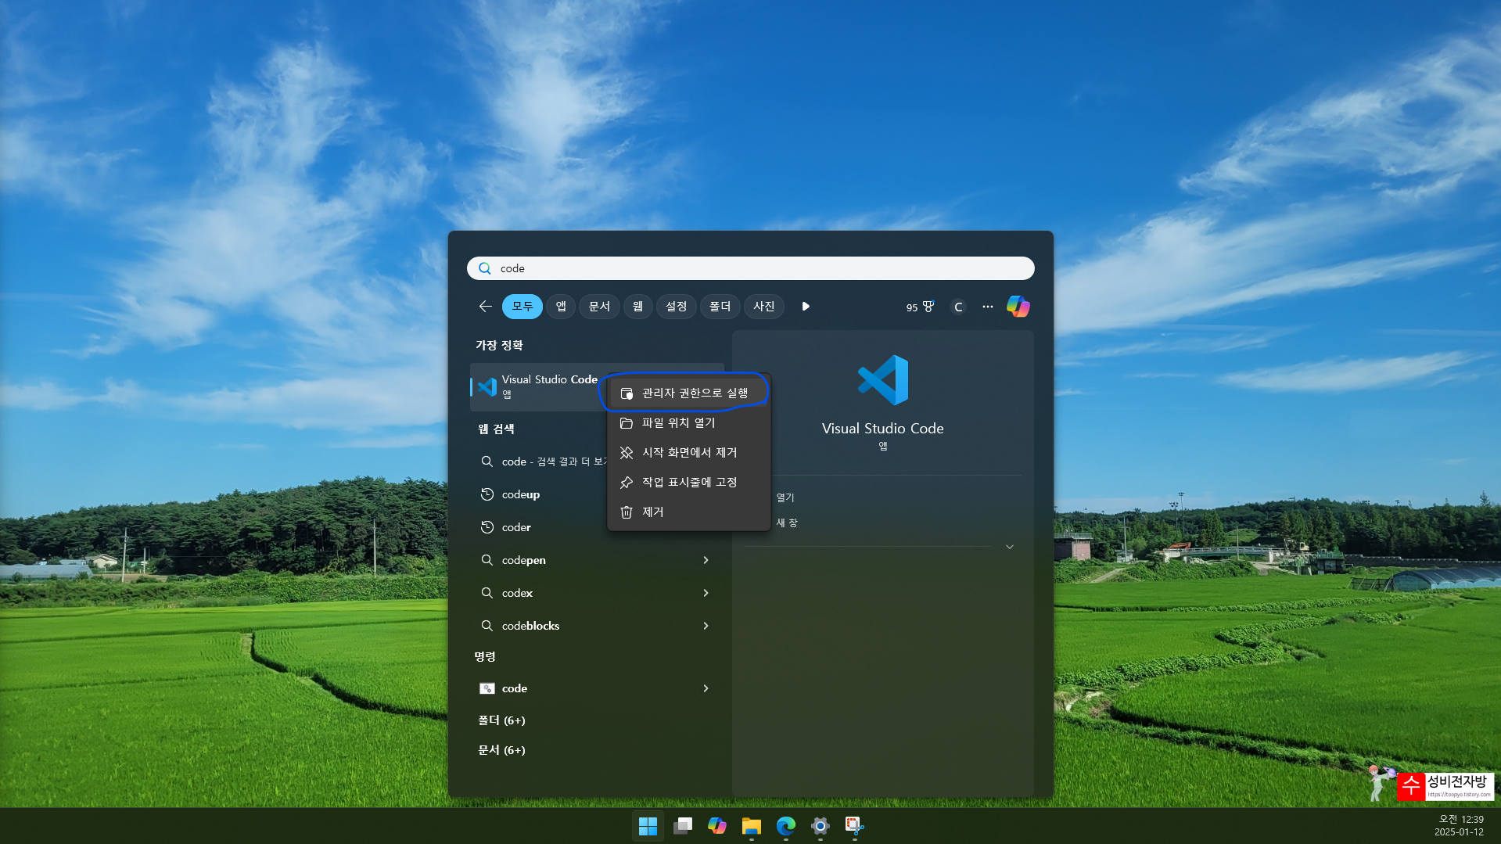Open Snipping Tool from the taskbar
Screen dimensions: 1501x844
[854, 826]
